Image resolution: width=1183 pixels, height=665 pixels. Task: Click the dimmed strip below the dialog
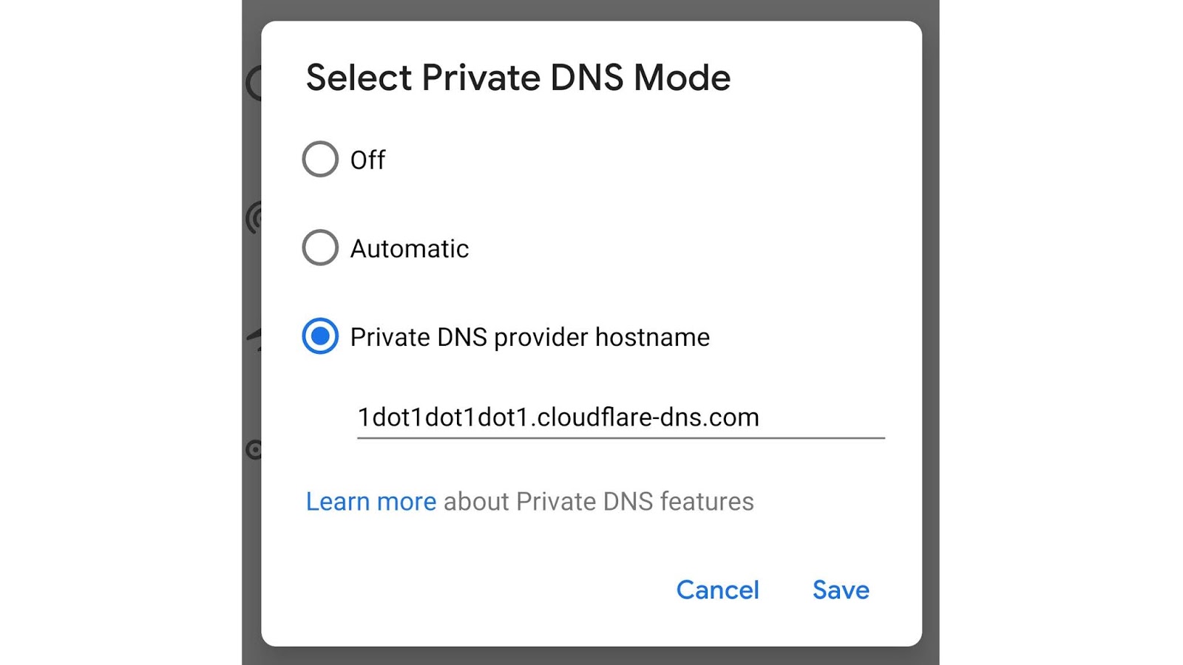(591, 656)
